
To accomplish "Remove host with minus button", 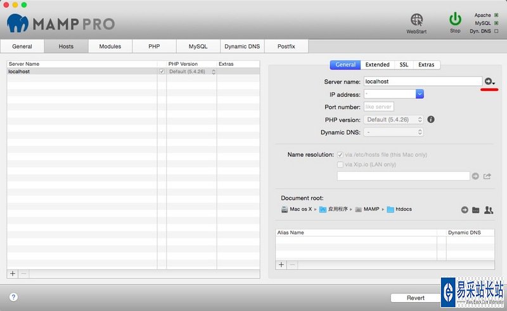I will (23, 274).
